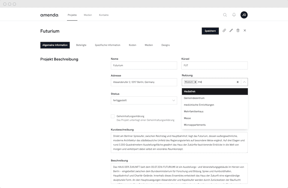Focus the Adresse input field
Image resolution: width=288 pixels, height=188 pixels.
(144, 82)
